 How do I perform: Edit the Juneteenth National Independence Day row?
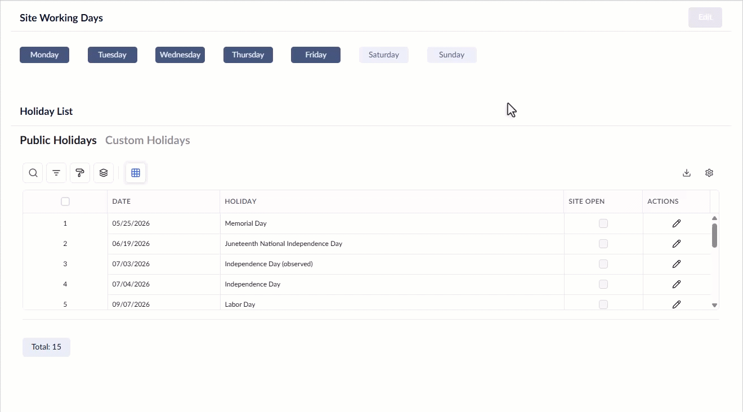(677, 244)
